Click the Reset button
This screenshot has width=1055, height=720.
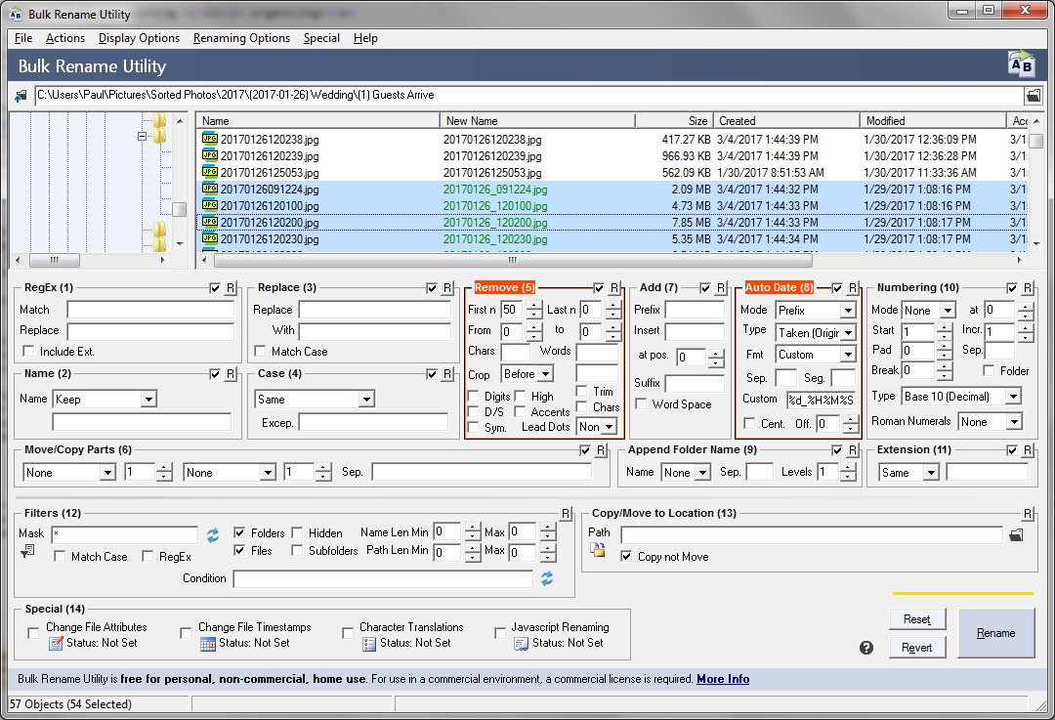916,619
